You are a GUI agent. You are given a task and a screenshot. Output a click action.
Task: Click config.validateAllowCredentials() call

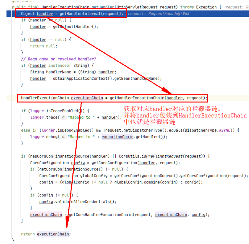click(x=77, y=202)
